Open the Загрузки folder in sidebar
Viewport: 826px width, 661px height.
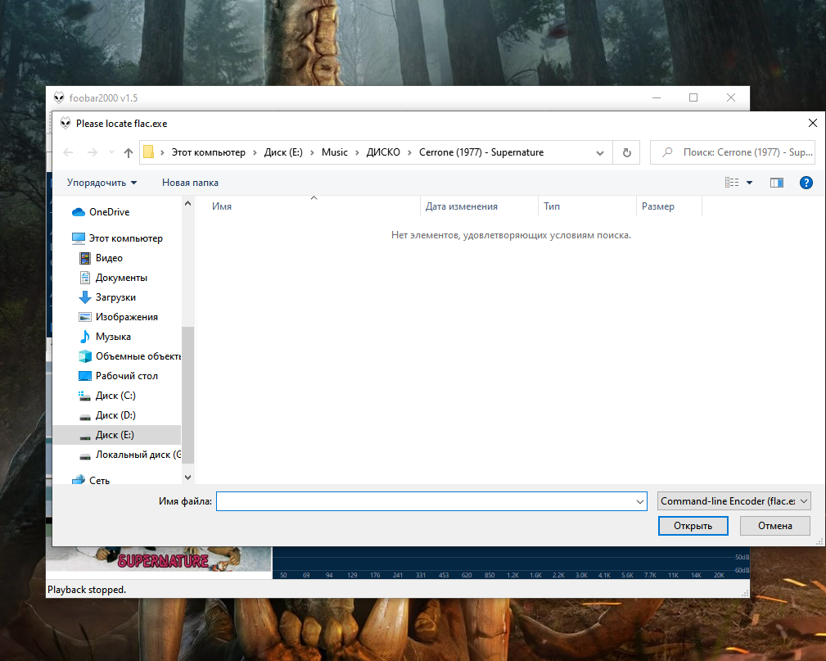click(115, 297)
